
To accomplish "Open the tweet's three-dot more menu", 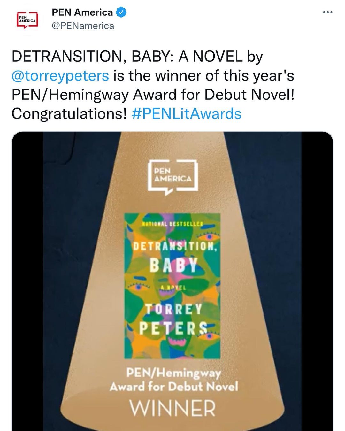I will [x=328, y=12].
